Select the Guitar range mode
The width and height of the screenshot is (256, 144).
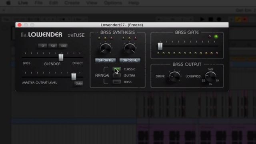(116, 76)
